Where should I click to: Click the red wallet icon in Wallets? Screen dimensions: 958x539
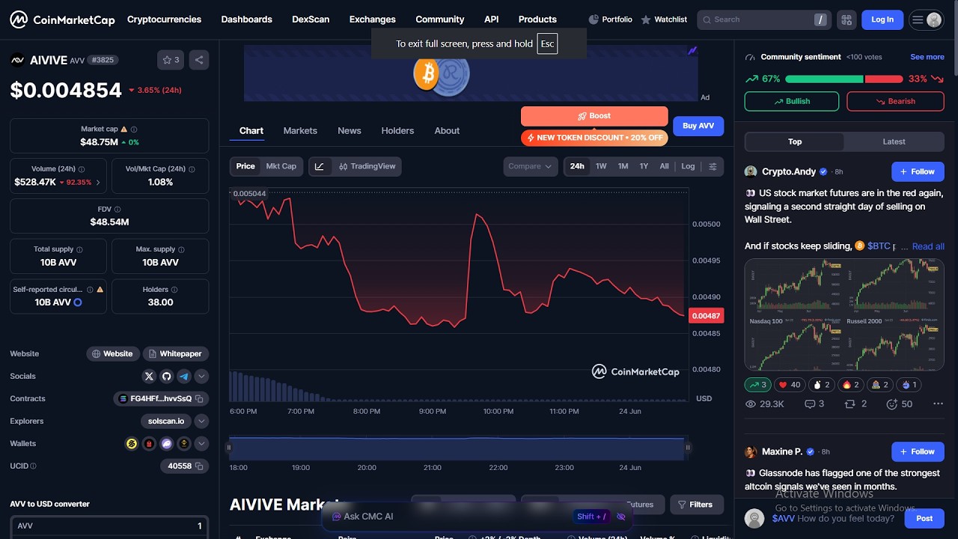(x=149, y=443)
